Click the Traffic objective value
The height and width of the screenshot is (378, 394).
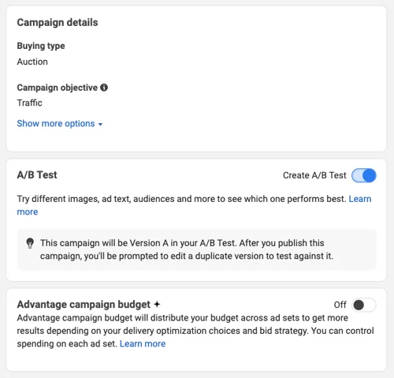29,103
